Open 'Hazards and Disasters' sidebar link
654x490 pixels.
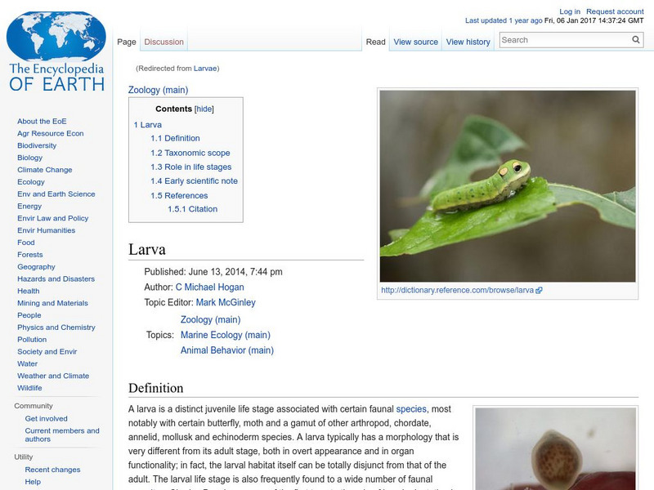pyautogui.click(x=56, y=278)
